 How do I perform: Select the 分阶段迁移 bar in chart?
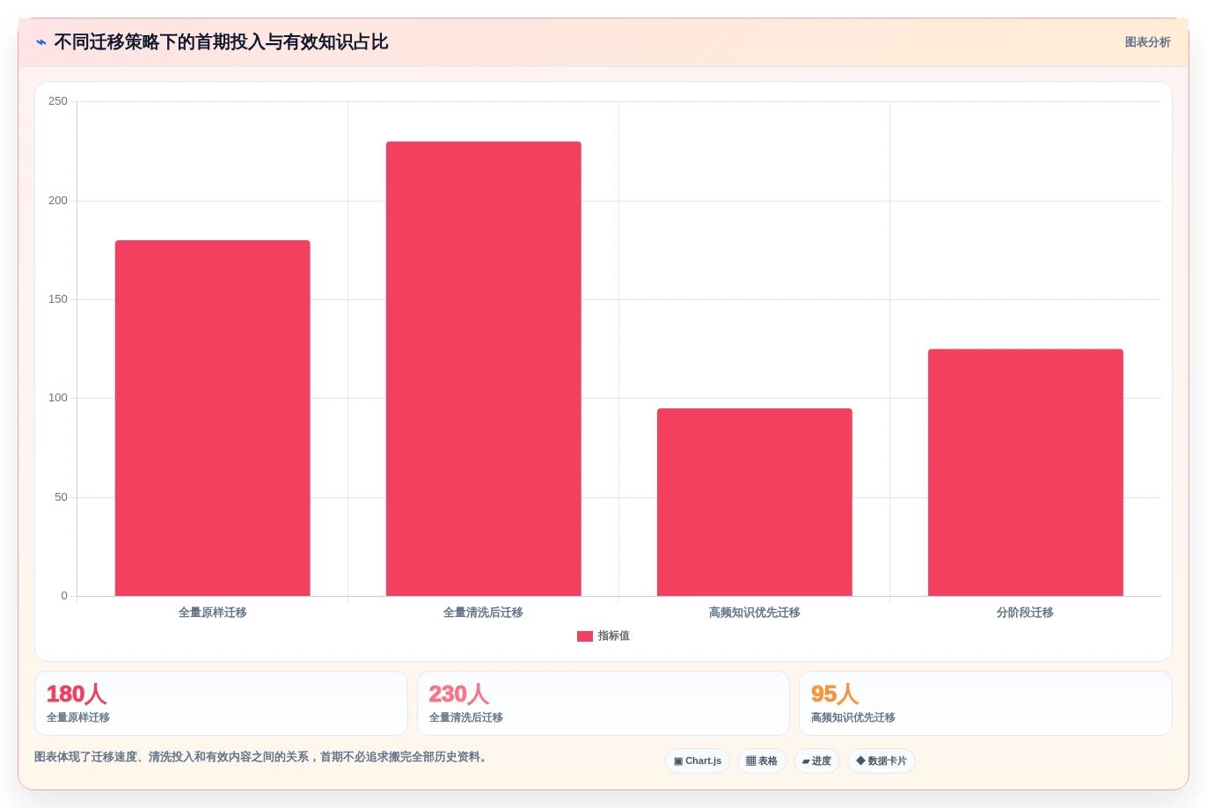pos(1026,473)
